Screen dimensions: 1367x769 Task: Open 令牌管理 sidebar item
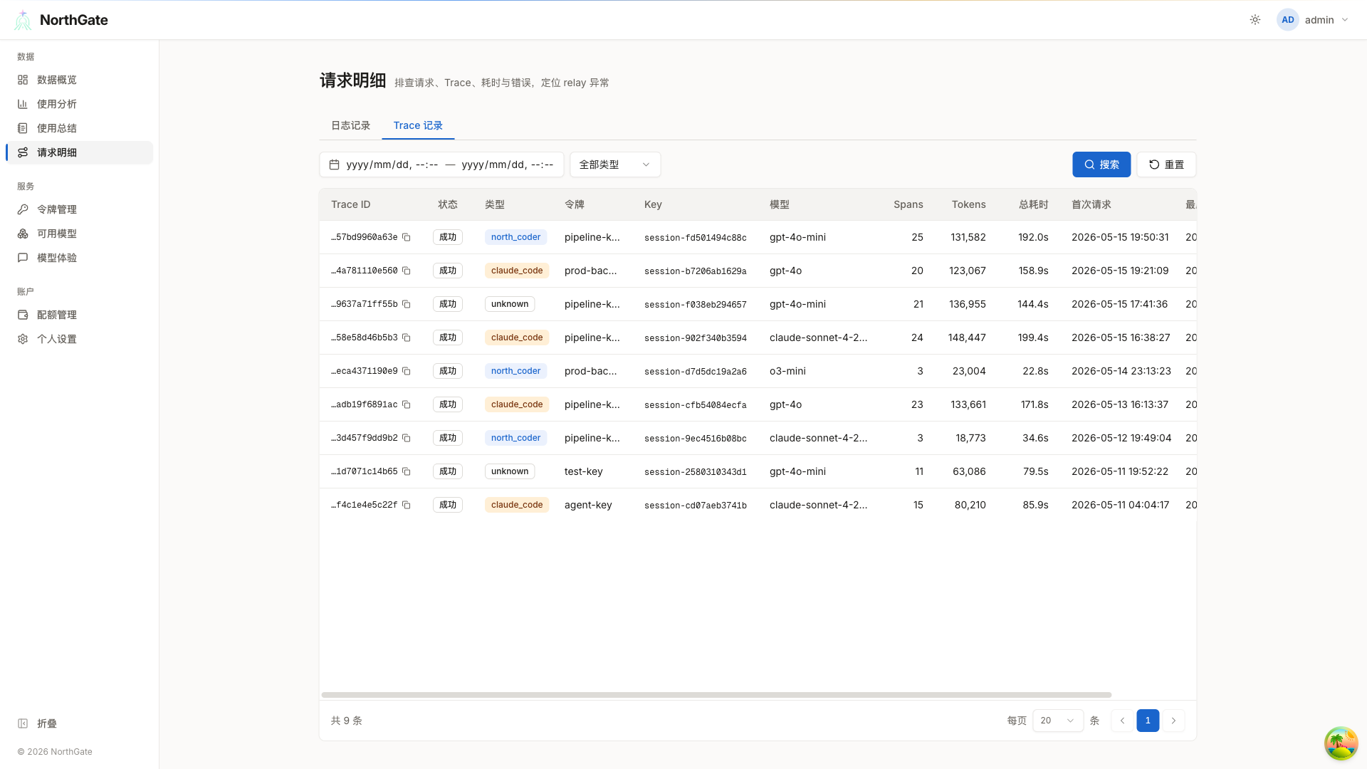(x=79, y=209)
